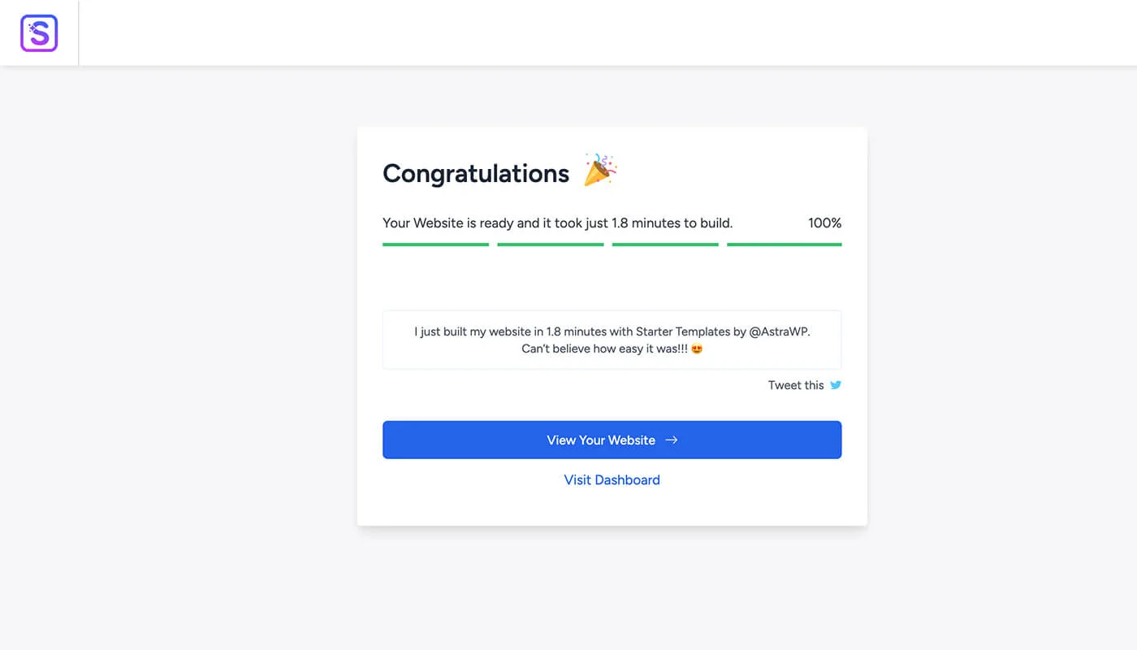This screenshot has width=1137, height=650.
Task: Click the party popper emoji
Action: pyautogui.click(x=600, y=170)
